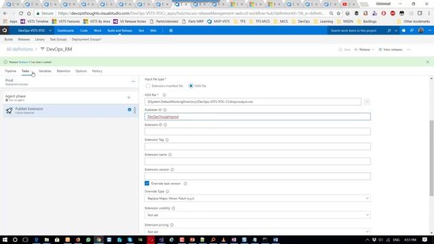Open Task View in taskbar

[25, 240]
